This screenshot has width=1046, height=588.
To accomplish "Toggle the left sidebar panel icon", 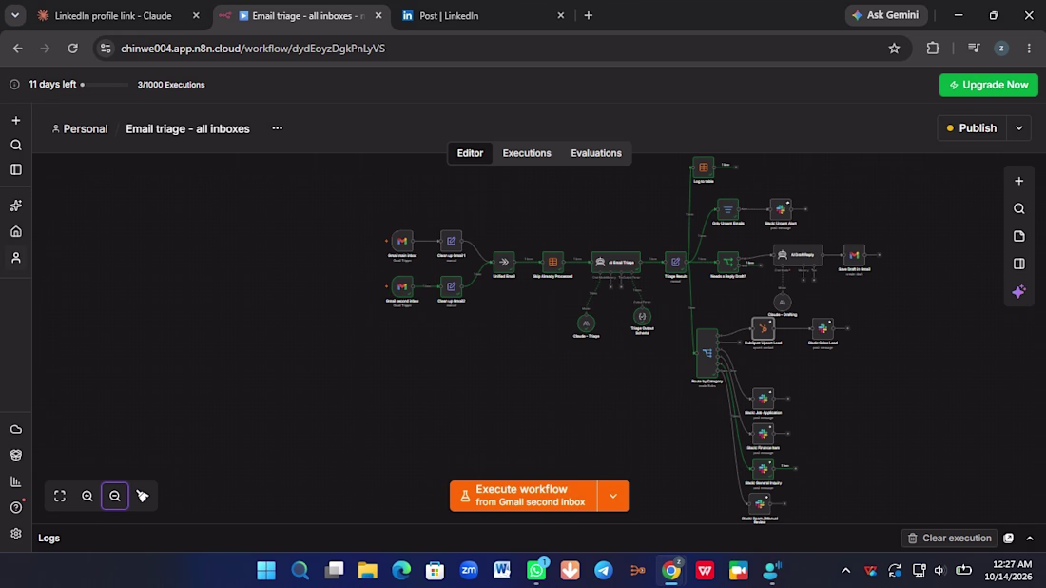I will (16, 169).
